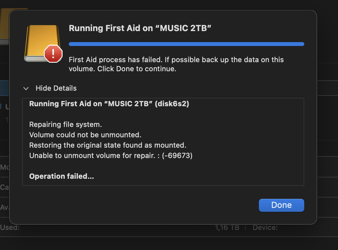Select the Repairing file system log line
Viewport: 338px width, 250px height.
coord(66,124)
